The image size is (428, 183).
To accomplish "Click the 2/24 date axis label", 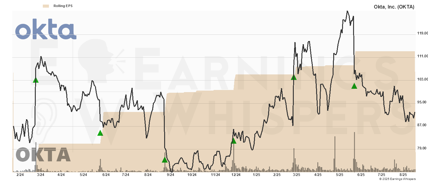I will [20, 175].
